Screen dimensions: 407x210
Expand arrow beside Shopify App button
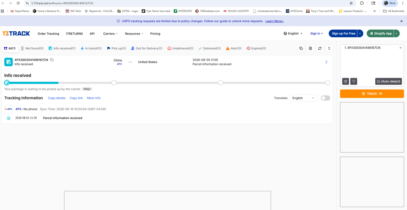pyautogui.click(x=397, y=33)
